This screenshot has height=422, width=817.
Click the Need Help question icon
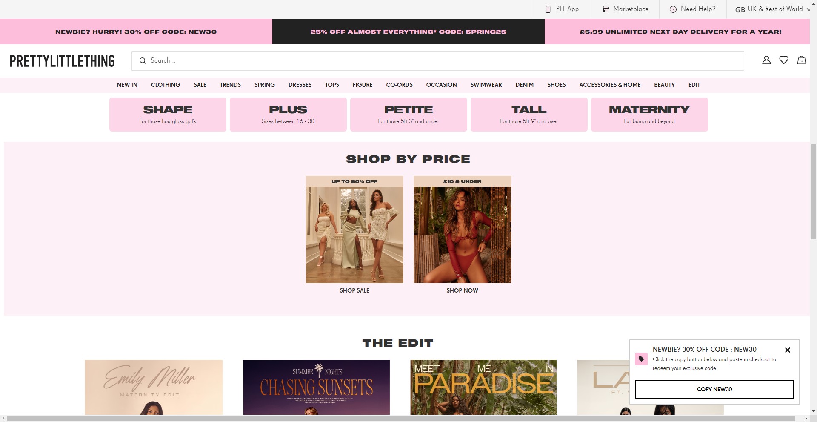pyautogui.click(x=673, y=9)
